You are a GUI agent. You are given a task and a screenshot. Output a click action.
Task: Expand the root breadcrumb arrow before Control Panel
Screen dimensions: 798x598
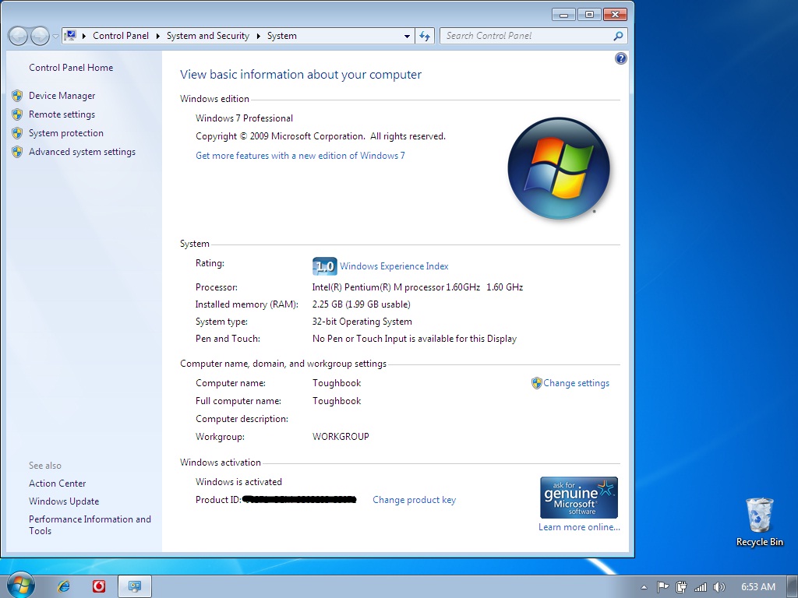(84, 36)
